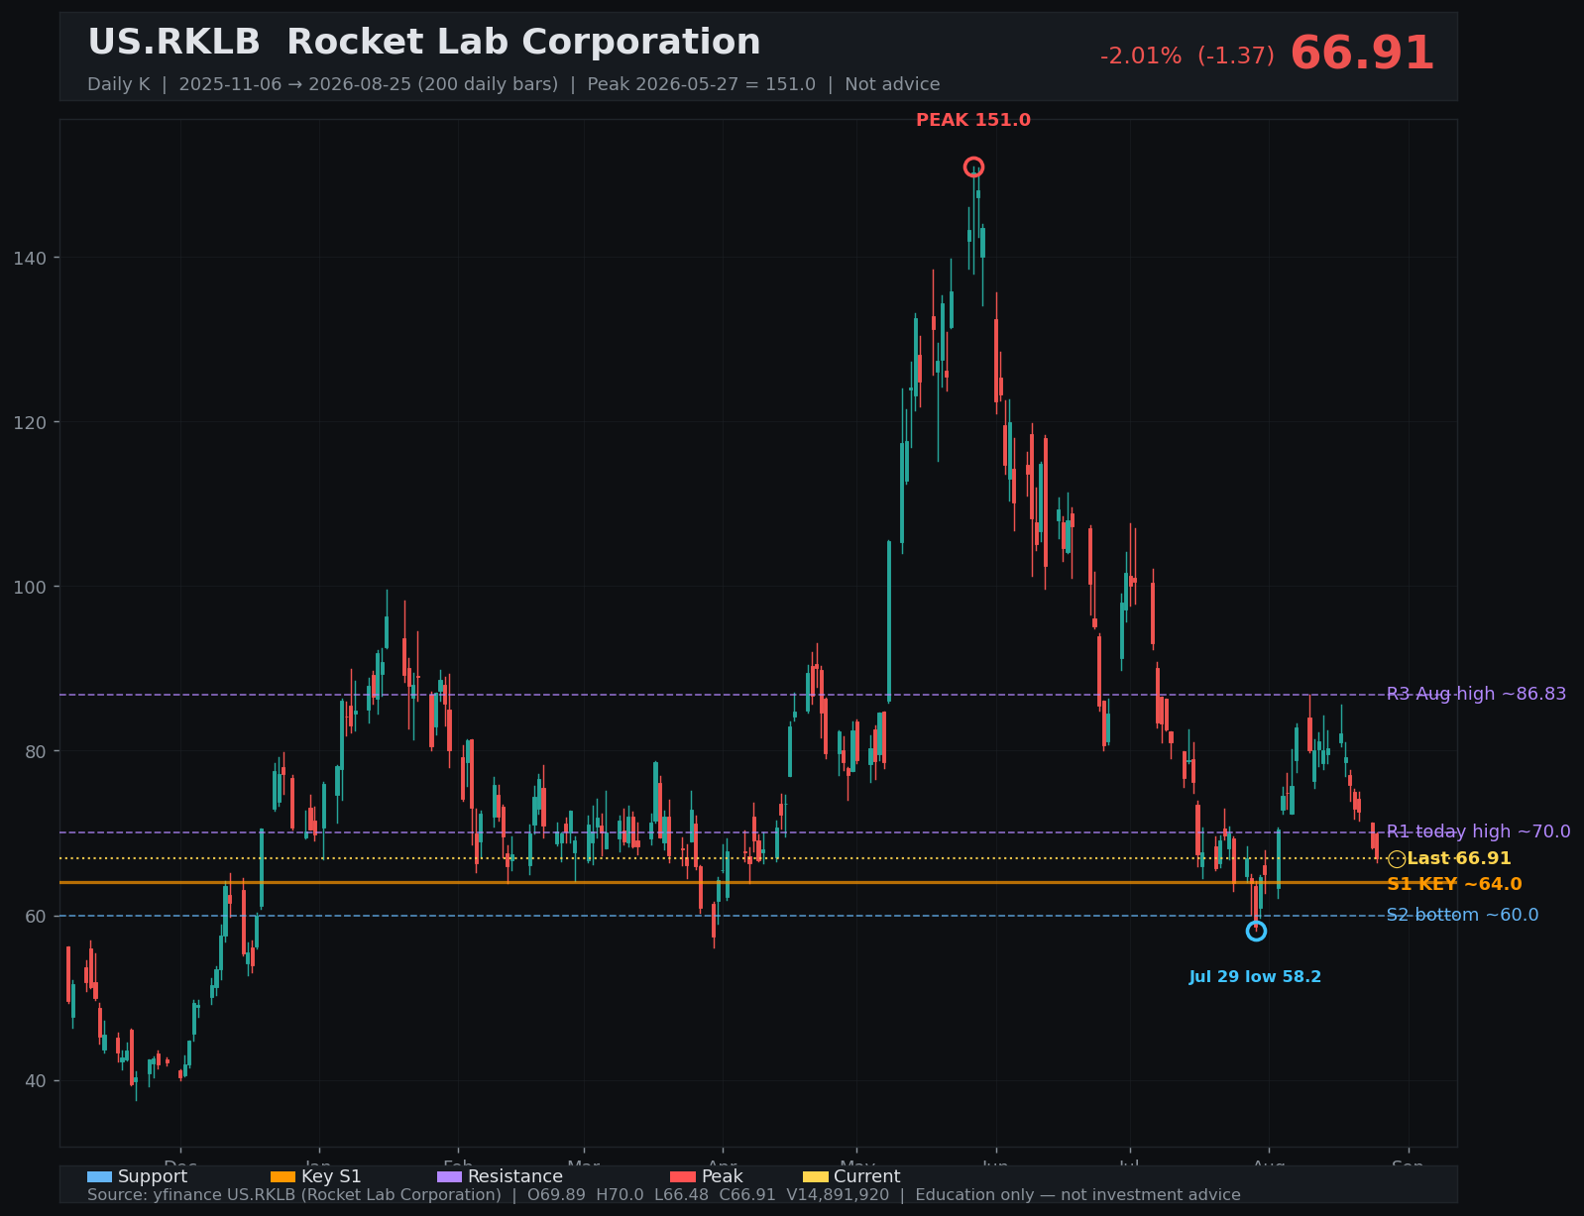
Task: Click the 'S1 KEY ~64.0' label
Action: [1454, 884]
